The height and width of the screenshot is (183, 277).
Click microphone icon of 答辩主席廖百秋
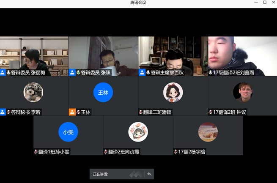point(148,73)
